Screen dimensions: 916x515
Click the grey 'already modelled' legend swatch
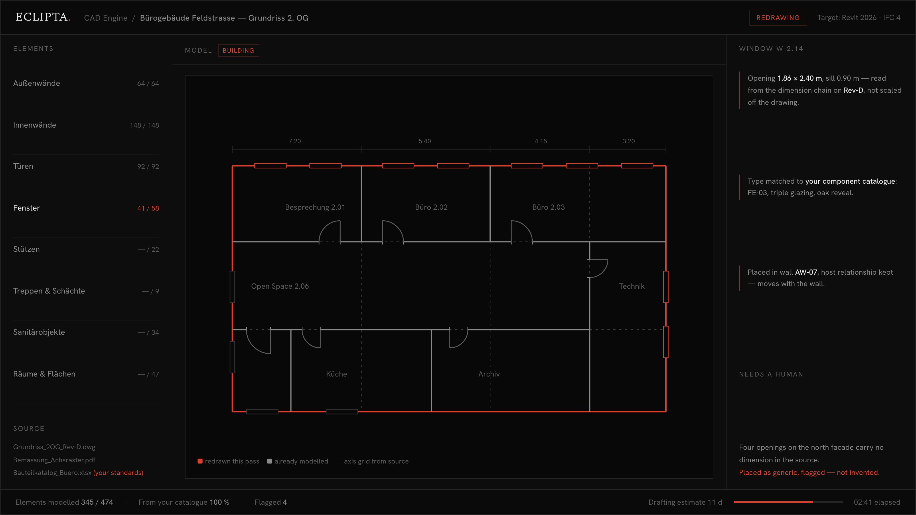tap(270, 461)
